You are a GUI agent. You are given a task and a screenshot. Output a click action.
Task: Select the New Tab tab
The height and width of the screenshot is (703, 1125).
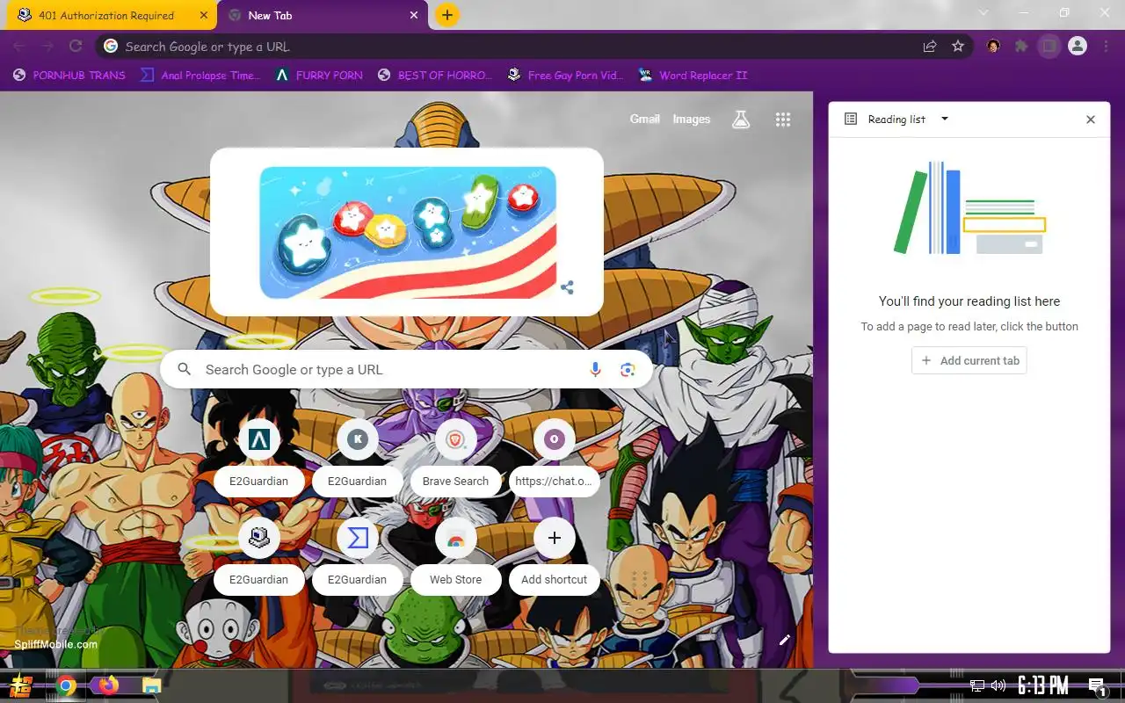(x=323, y=15)
